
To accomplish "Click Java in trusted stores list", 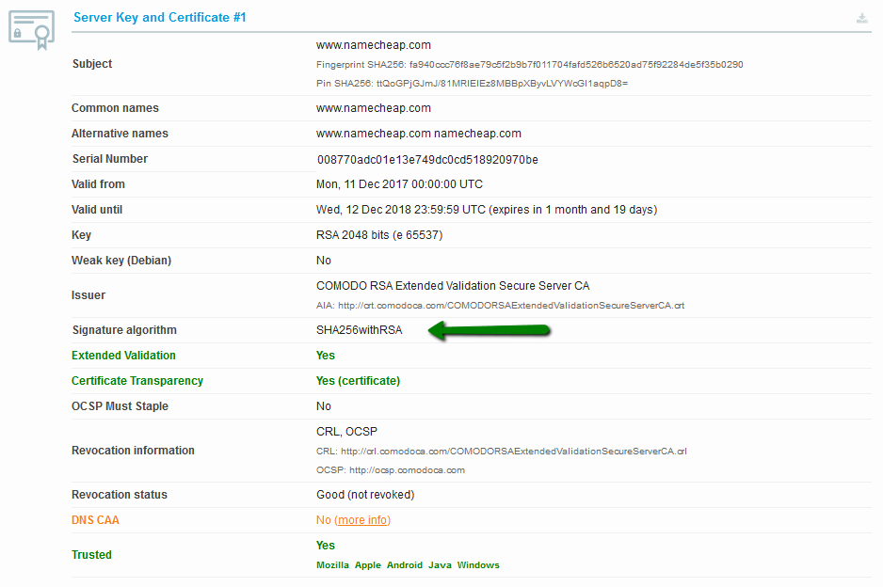I will tap(440, 565).
